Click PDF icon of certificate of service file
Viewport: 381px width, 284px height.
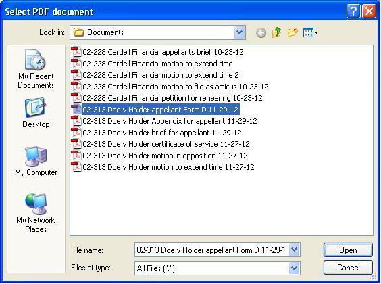click(x=76, y=144)
